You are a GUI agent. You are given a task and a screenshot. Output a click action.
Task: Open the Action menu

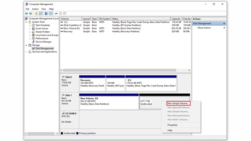(35, 9)
